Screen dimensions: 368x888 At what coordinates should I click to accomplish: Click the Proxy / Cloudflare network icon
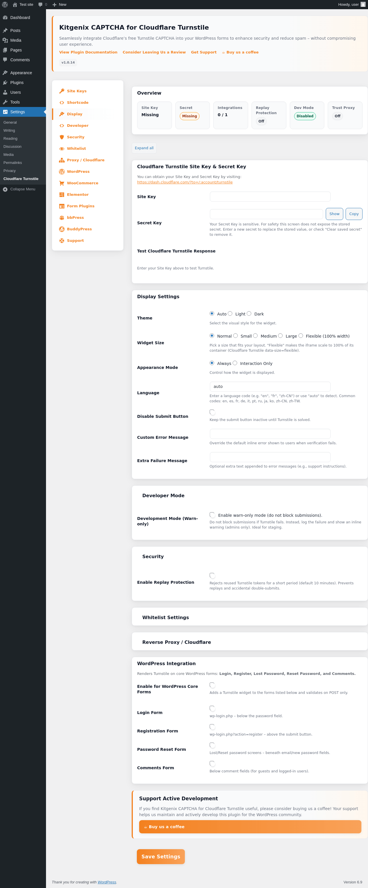[x=62, y=160]
